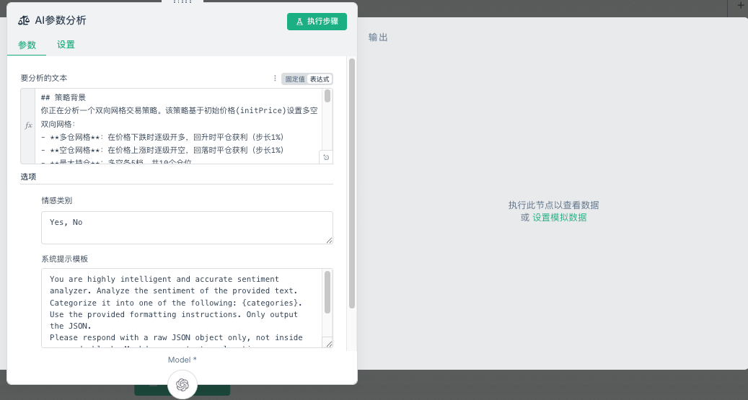Click the resize handle of 情感类别 field

coord(329,240)
